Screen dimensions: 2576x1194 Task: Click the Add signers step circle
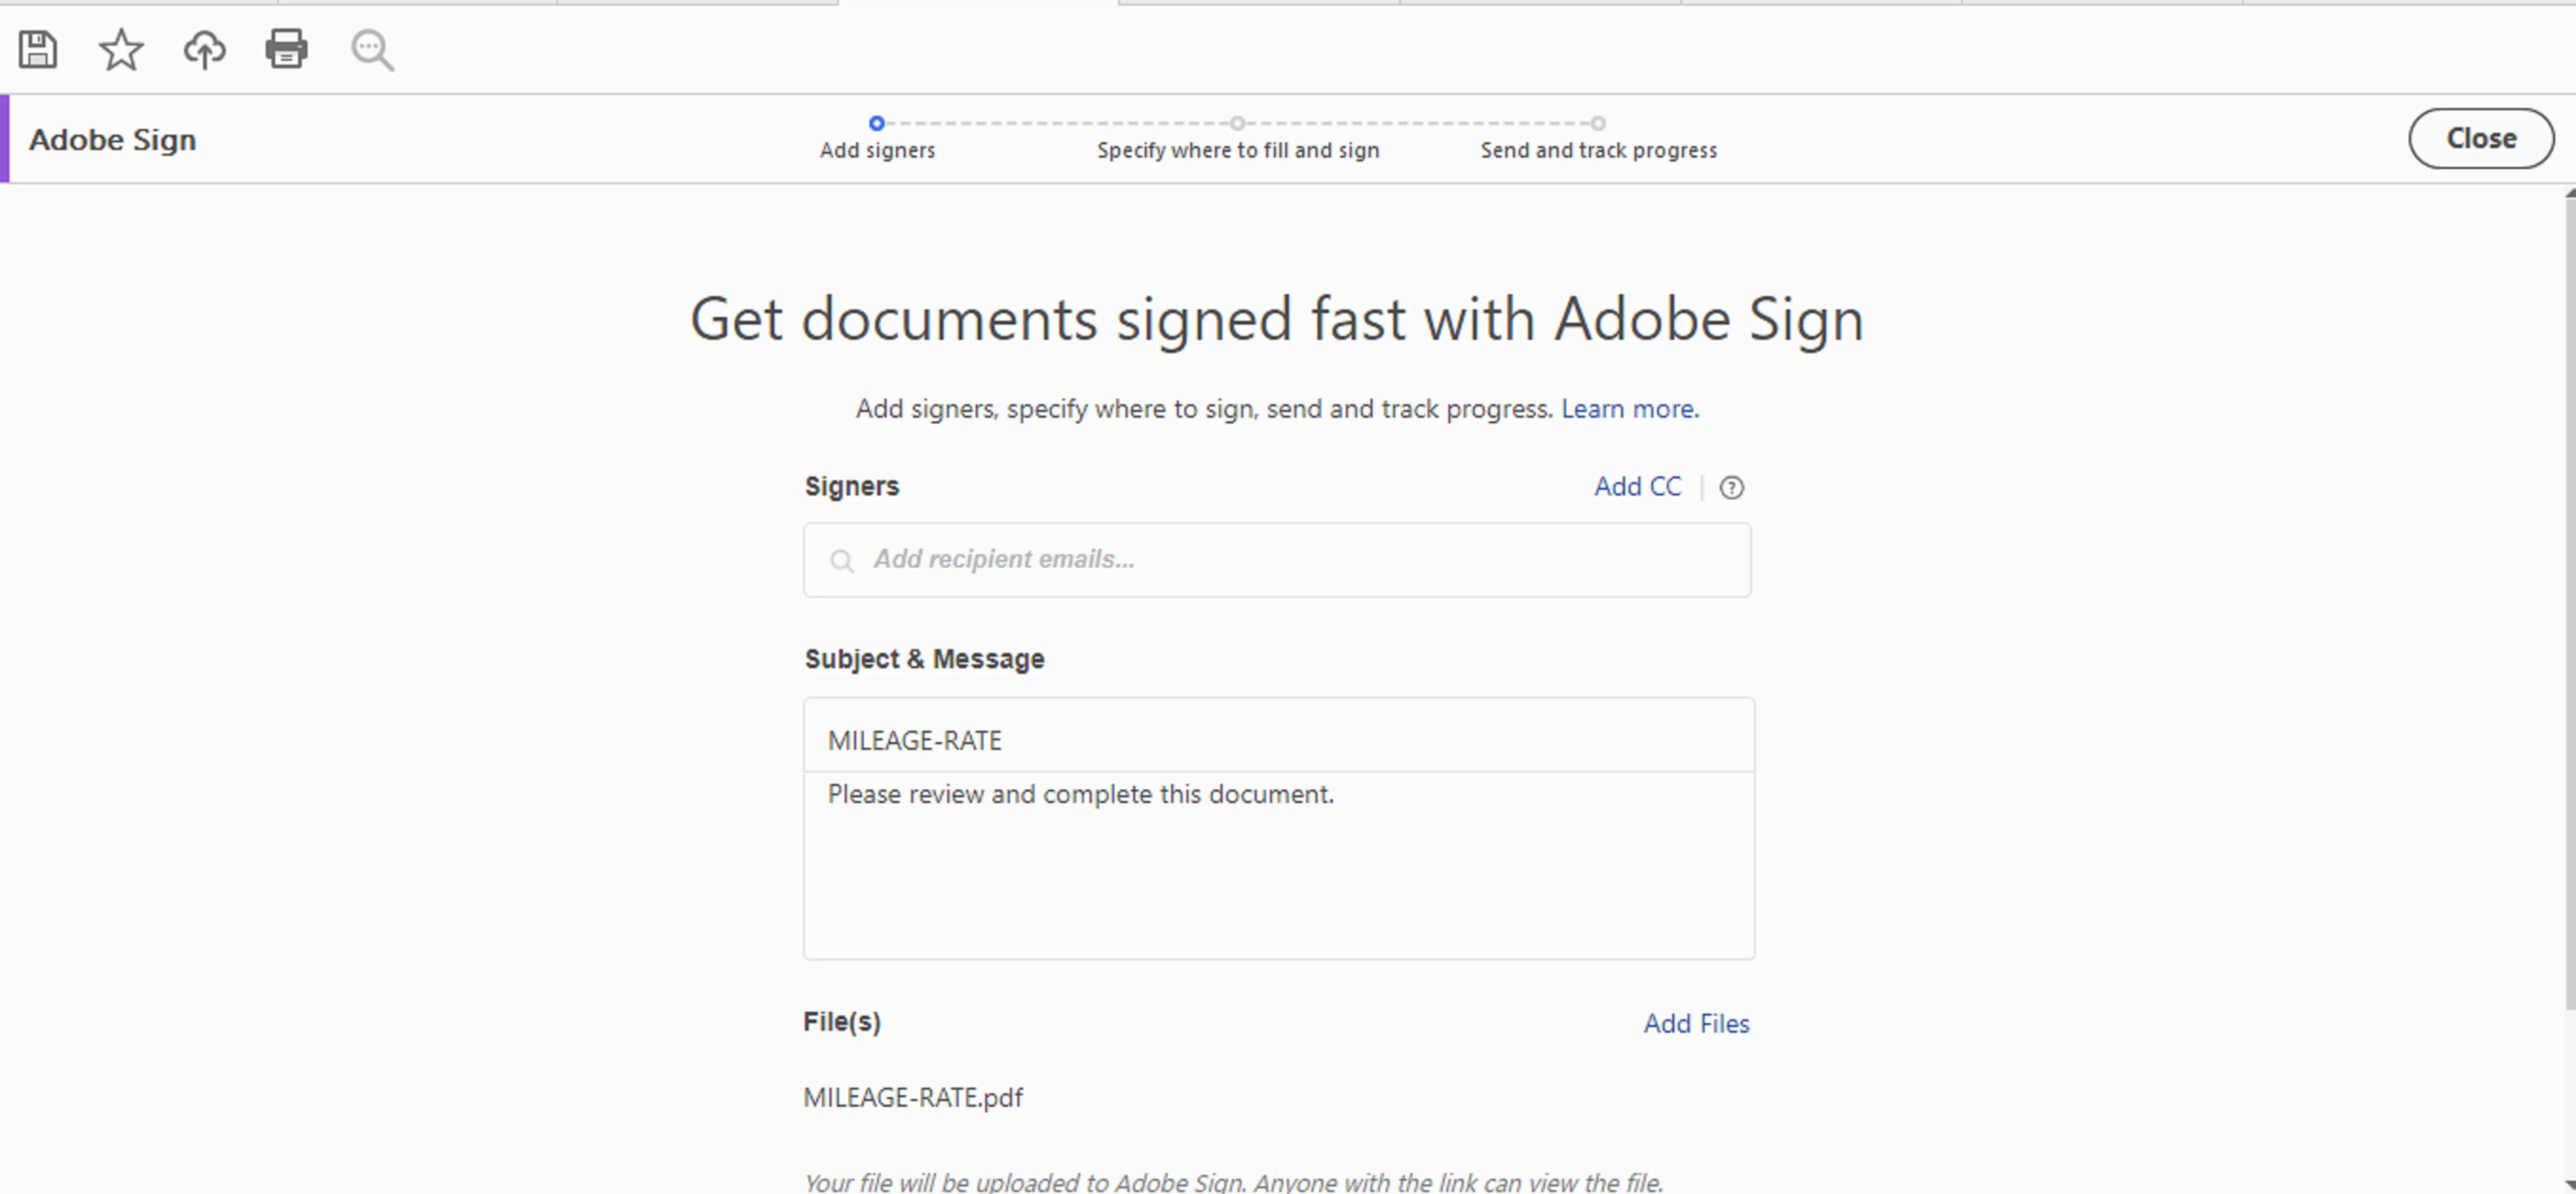(x=877, y=123)
